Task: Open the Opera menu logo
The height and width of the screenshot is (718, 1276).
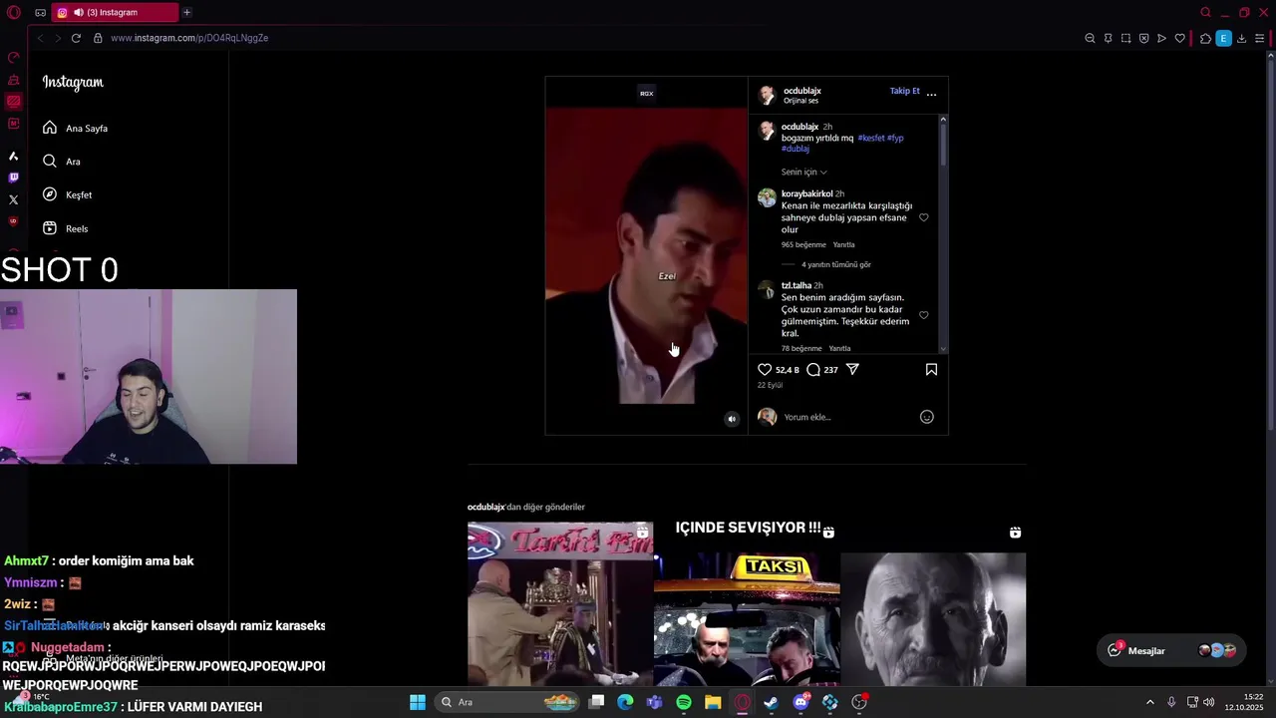Action: point(14,13)
